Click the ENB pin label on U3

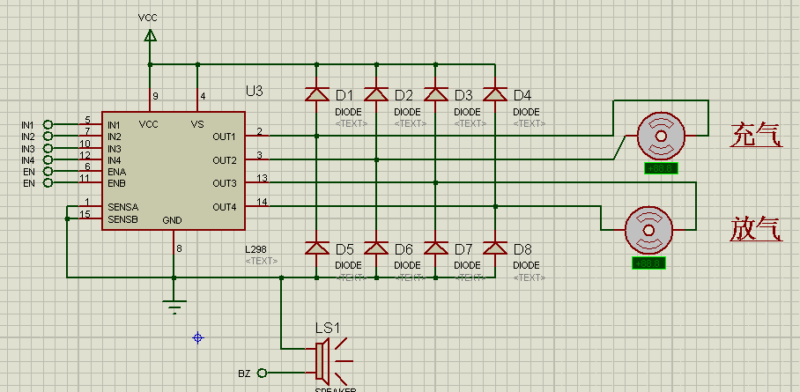pyautogui.click(x=117, y=182)
